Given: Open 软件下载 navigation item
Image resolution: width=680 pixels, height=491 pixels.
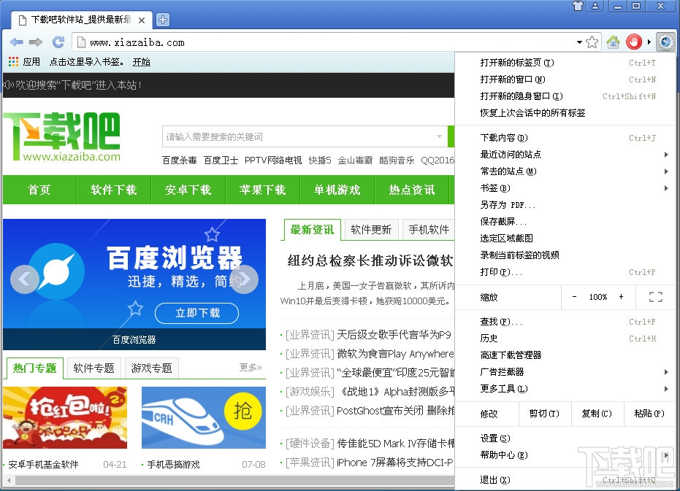Looking at the screenshot, I should pyautogui.click(x=114, y=190).
